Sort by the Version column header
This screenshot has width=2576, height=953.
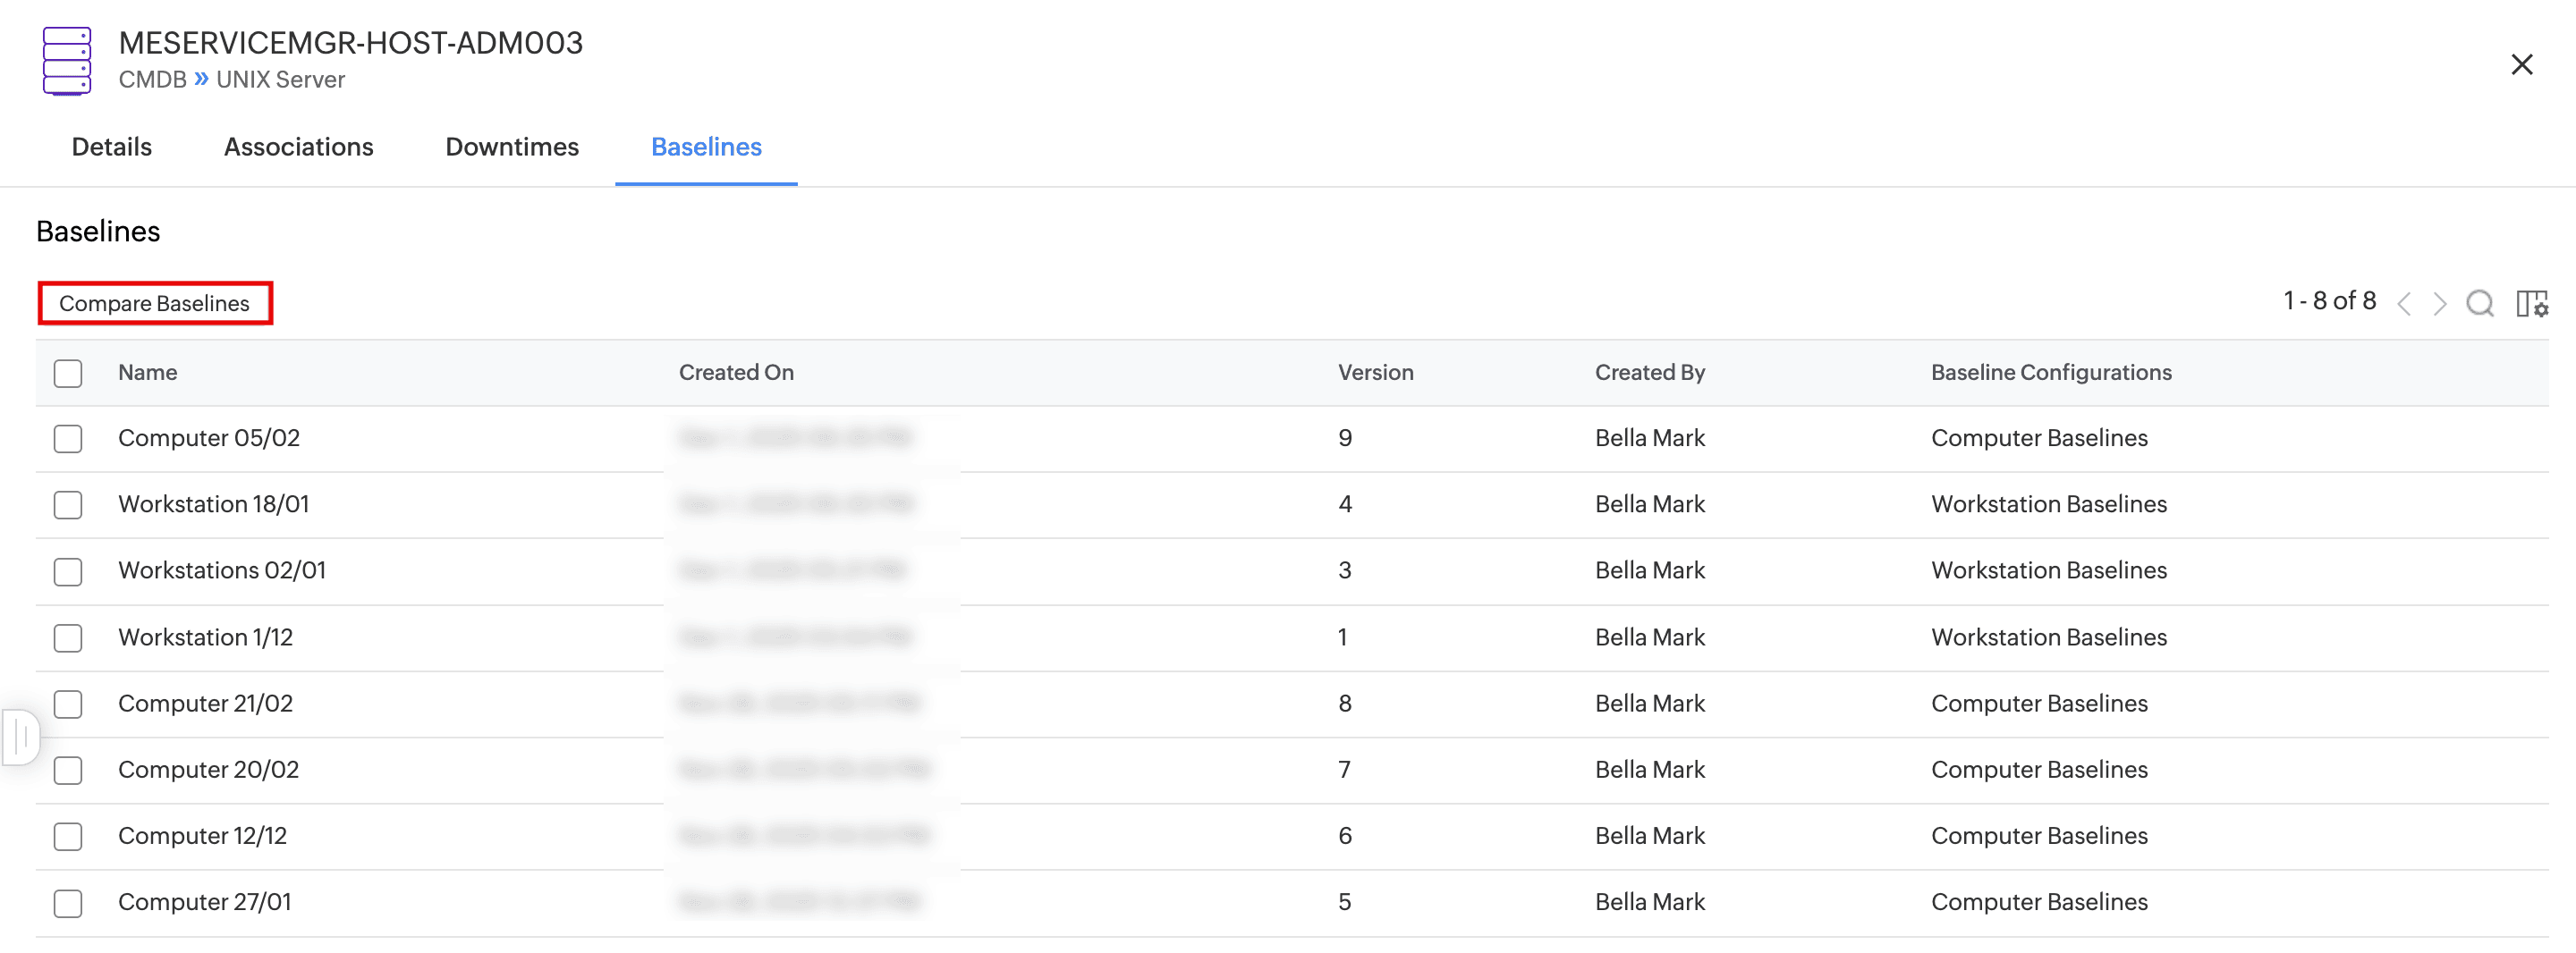(1375, 372)
